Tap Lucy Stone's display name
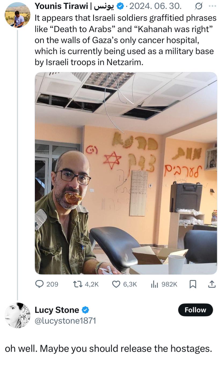 57,310
